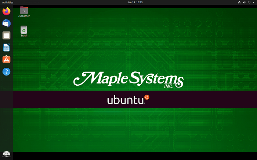Select the Trash desktop icon
Image resolution: width=257 pixels, height=160 pixels.
click(24, 31)
